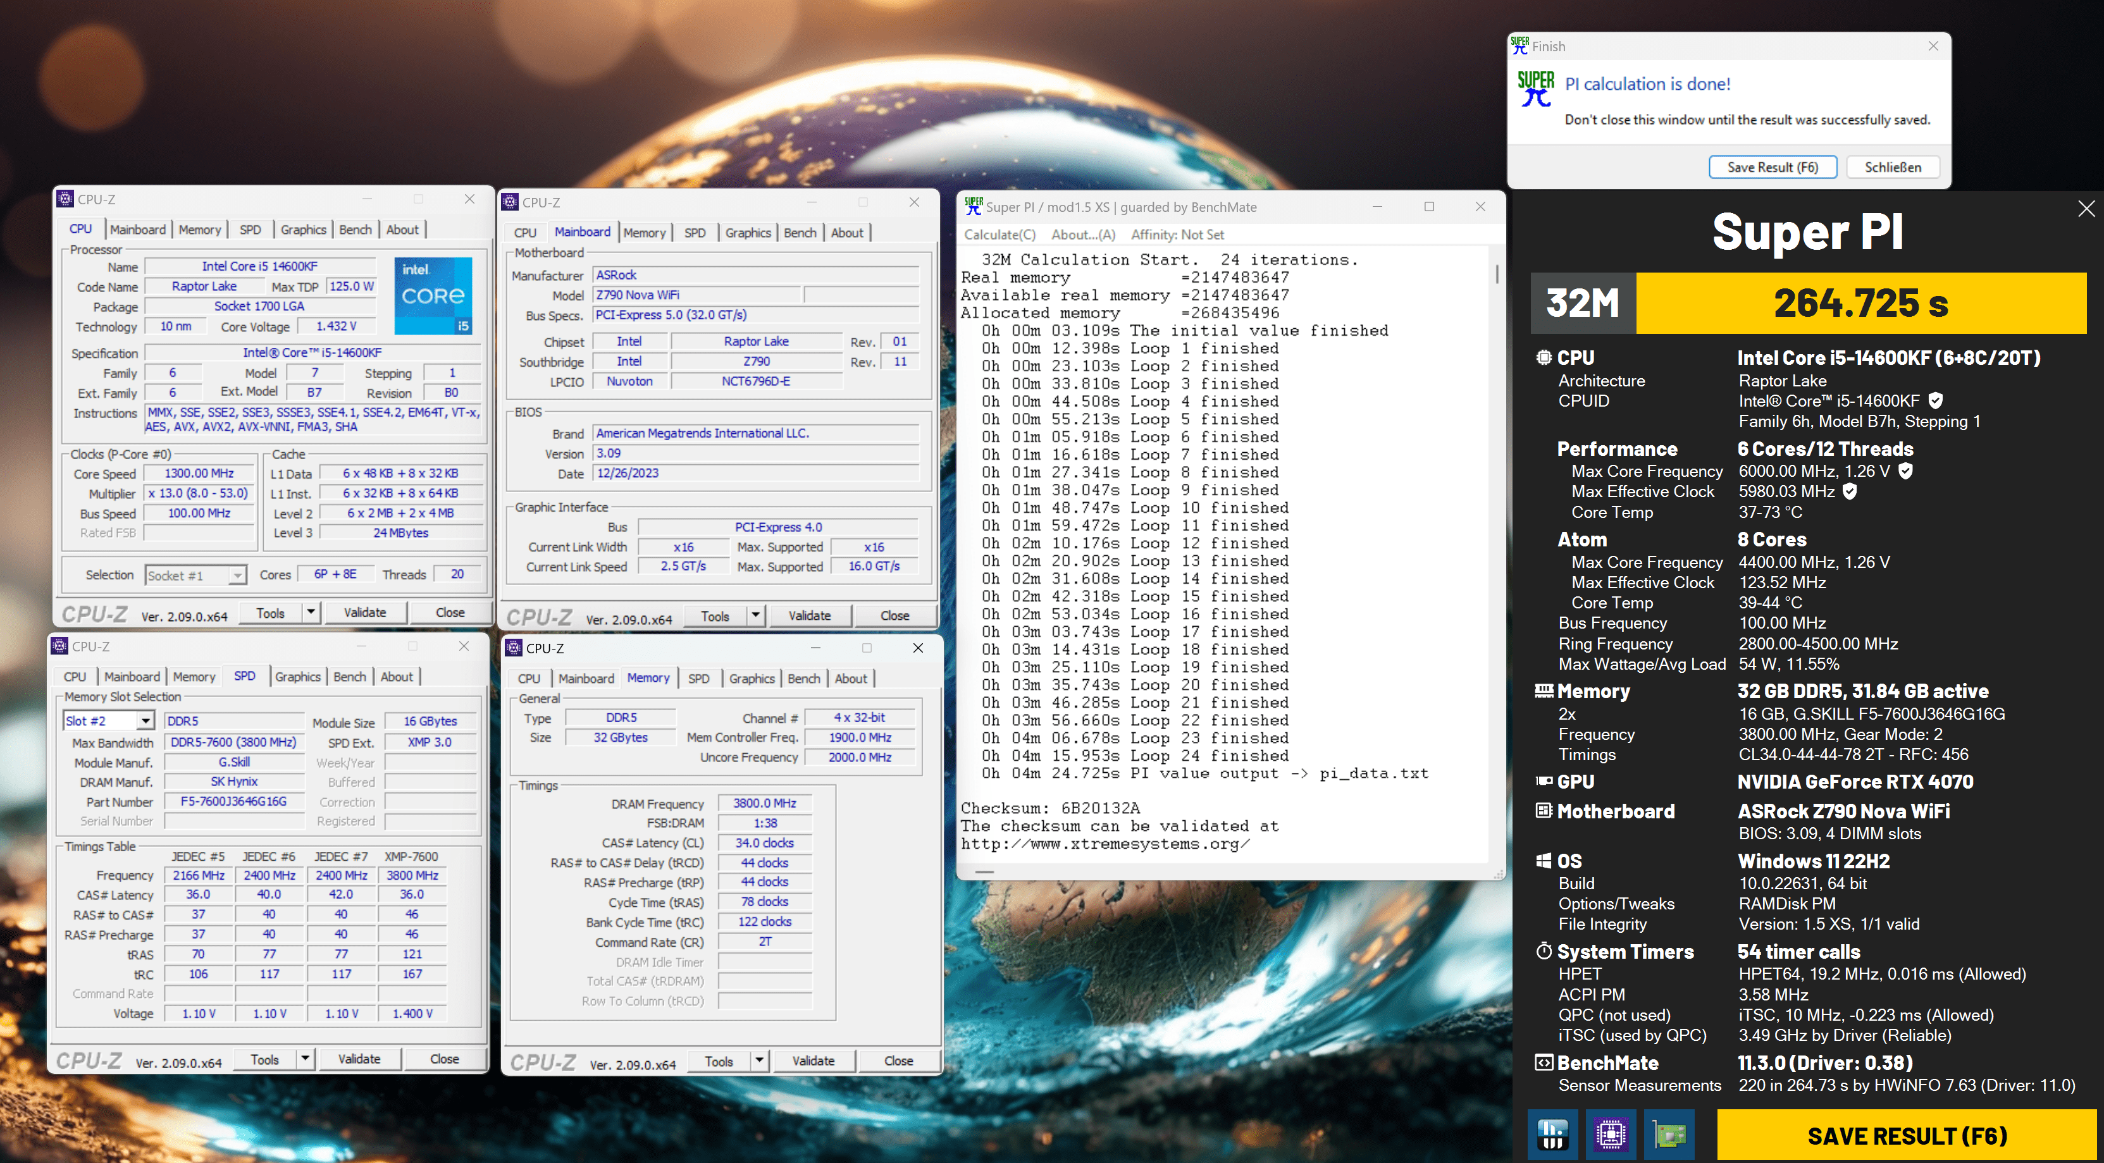Expand Tools arrow in CPU-Z Mainboard window
This screenshot has height=1163, width=2104.
(755, 615)
